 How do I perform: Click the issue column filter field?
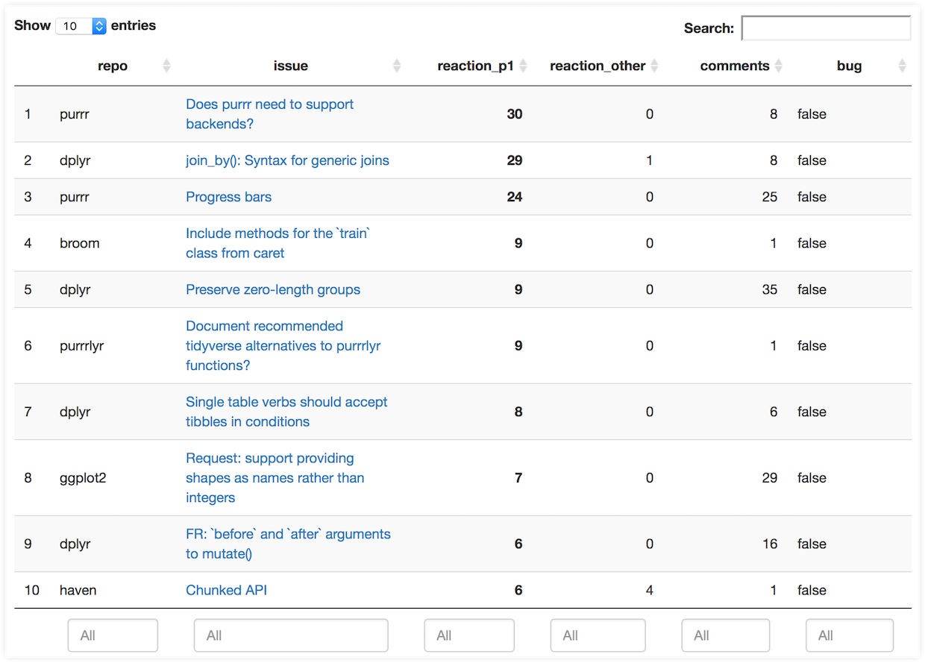click(291, 635)
